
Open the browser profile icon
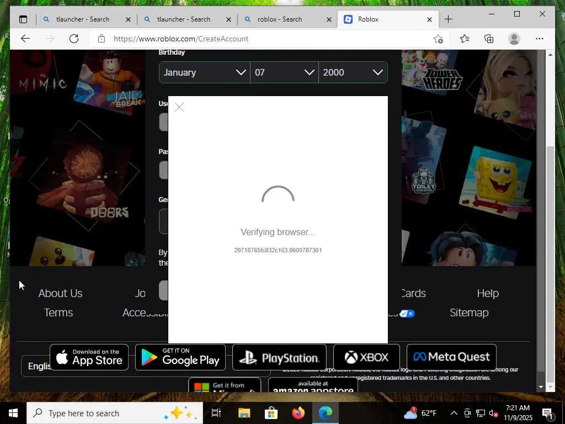point(514,39)
